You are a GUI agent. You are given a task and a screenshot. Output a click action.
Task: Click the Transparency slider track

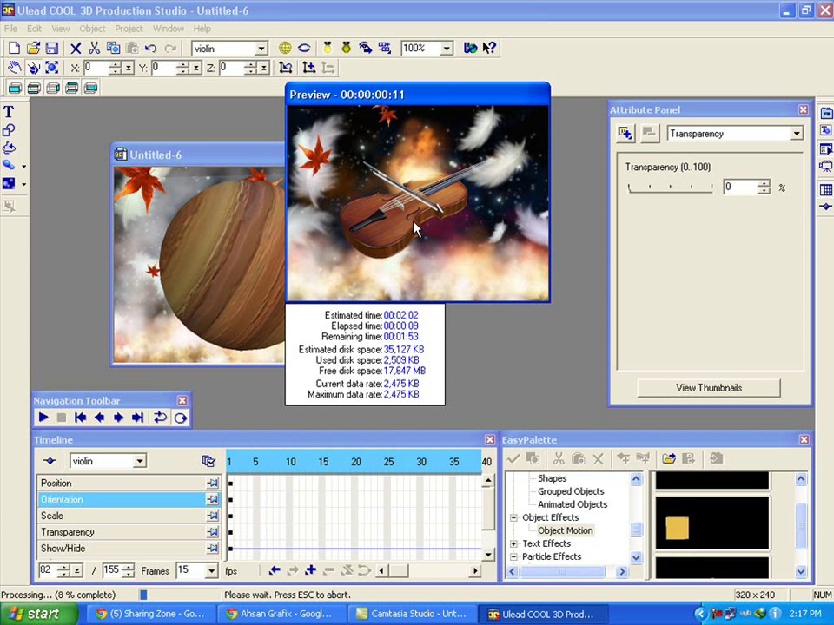click(669, 187)
